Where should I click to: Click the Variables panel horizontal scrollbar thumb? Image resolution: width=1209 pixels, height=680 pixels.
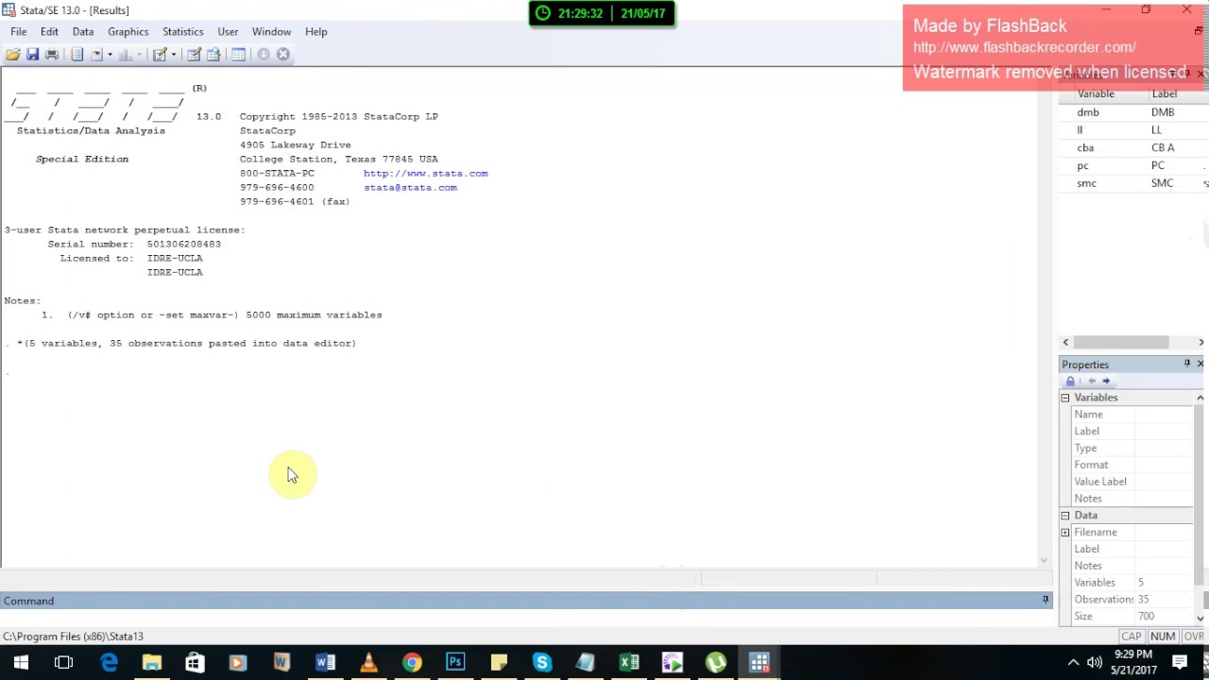1121,342
